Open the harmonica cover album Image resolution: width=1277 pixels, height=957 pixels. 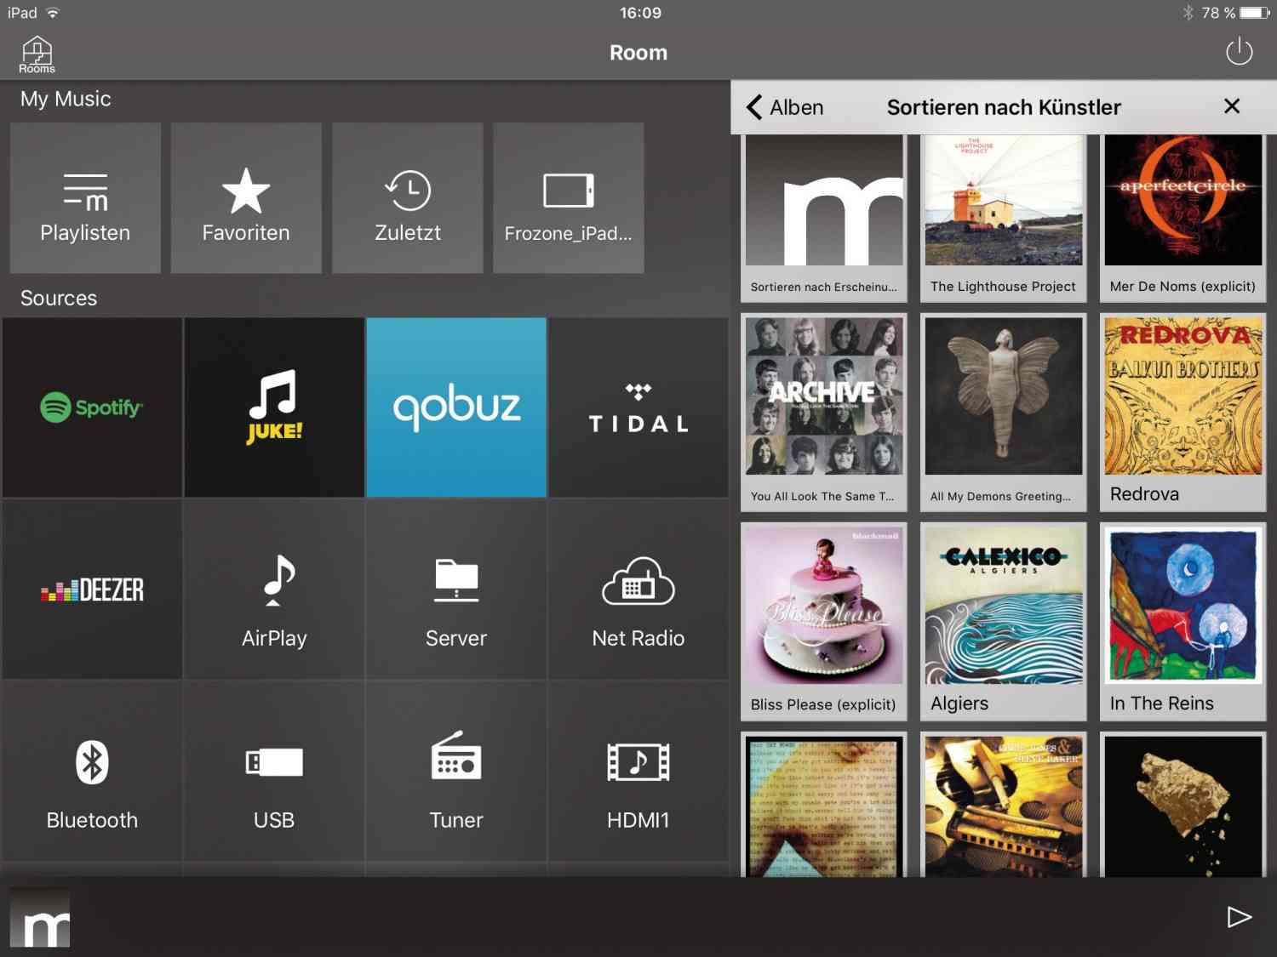[1004, 805]
